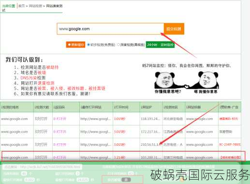The width and height of the screenshot is (250, 184).
Task: Open the red sponsor ad link in the 河北廊坊电信 row
Action: click(229, 119)
